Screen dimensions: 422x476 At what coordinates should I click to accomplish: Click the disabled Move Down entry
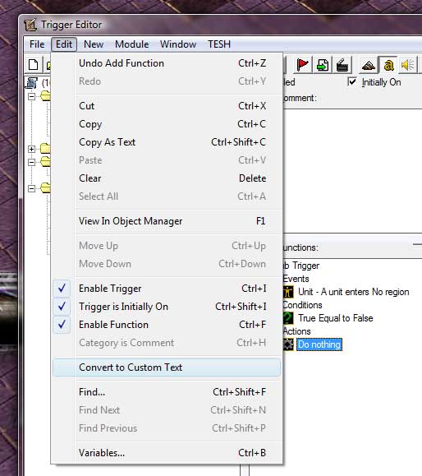[166, 264]
